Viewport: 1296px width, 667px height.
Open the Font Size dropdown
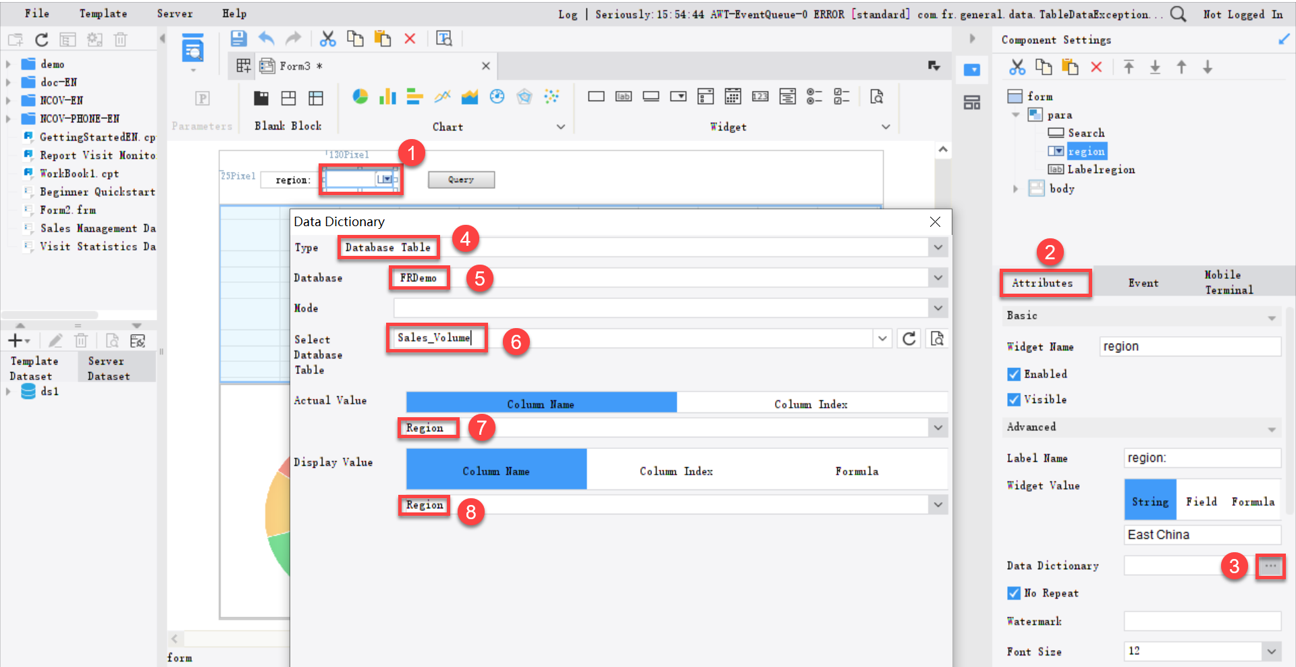(x=1272, y=651)
